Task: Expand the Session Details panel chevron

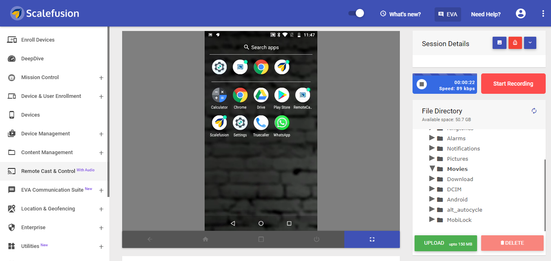Action: pyautogui.click(x=530, y=43)
